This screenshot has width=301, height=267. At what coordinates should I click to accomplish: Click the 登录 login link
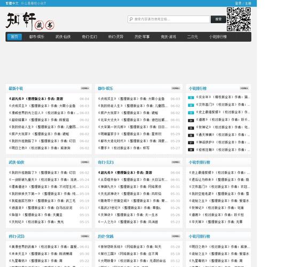pyautogui.click(x=238, y=3)
